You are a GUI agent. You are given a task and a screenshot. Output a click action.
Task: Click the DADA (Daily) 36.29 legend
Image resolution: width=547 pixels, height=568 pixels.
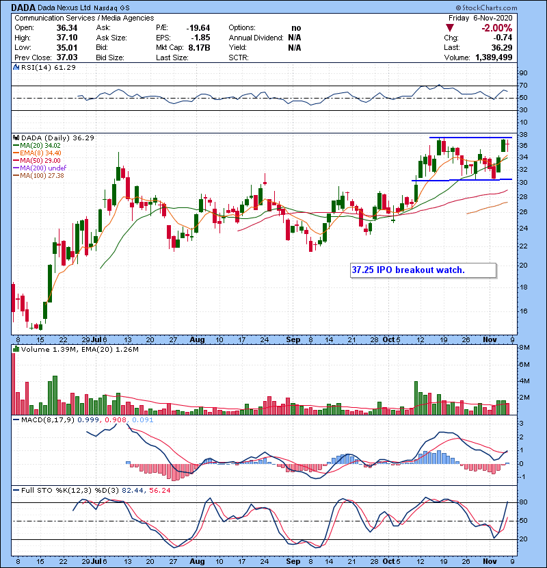[x=57, y=138]
